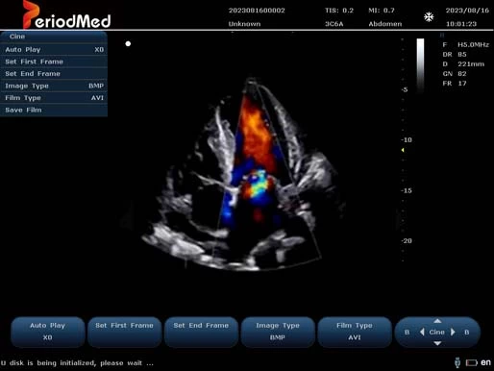Click the grayscale bar
This screenshot has height=371, width=494.
pos(420,65)
